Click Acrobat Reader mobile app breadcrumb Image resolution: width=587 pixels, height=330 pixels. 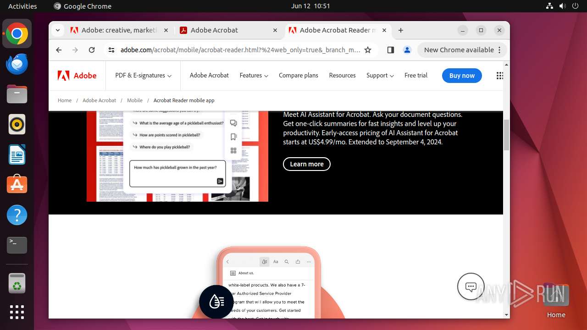point(184,100)
